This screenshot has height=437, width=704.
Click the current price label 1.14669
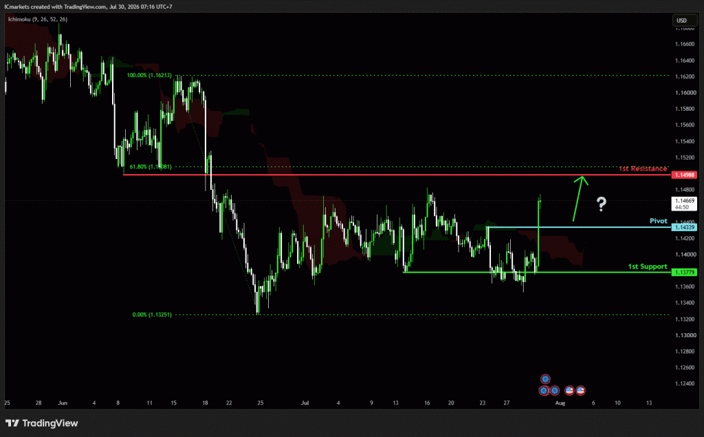tap(684, 201)
